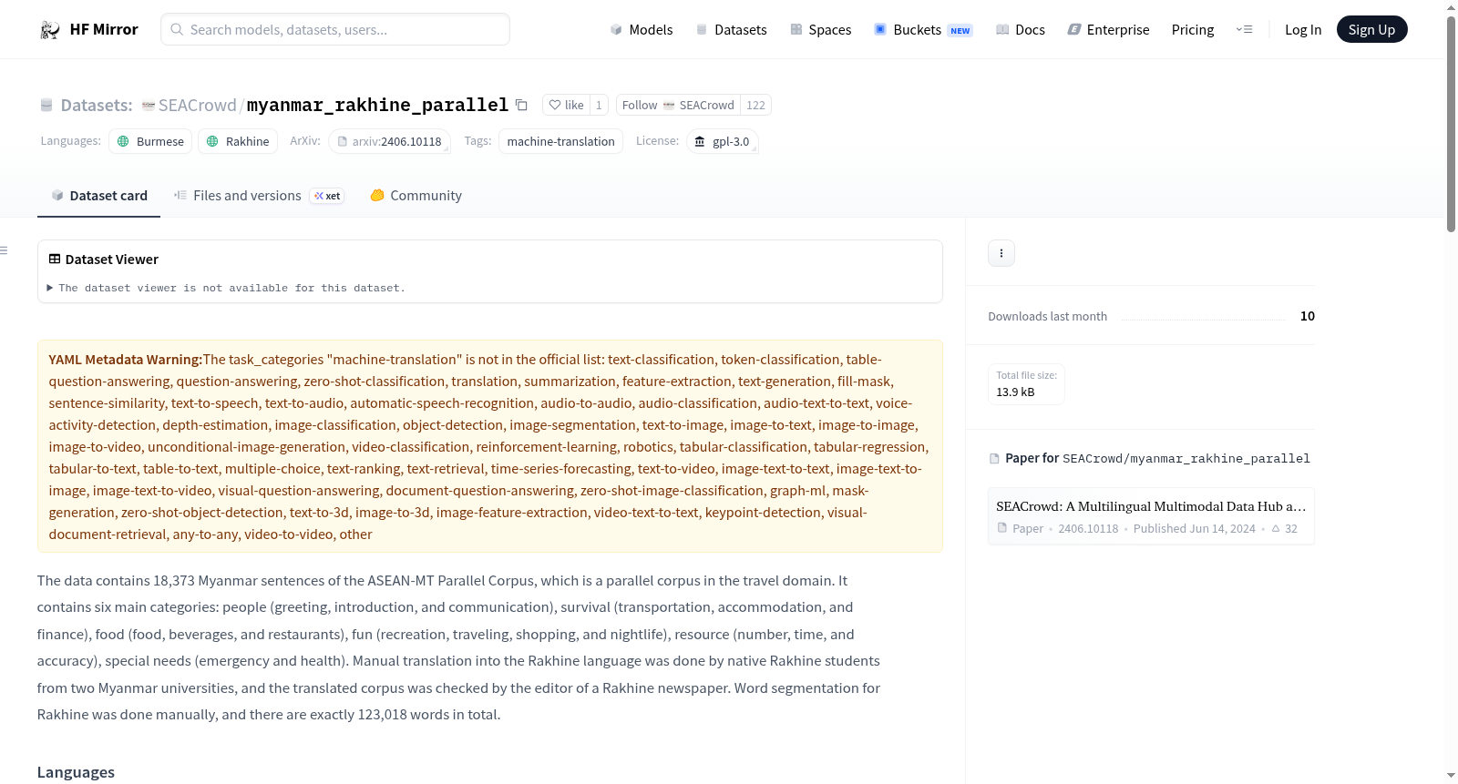The image size is (1458, 784).
Task: Select the Burmese language tag
Action: [150, 141]
